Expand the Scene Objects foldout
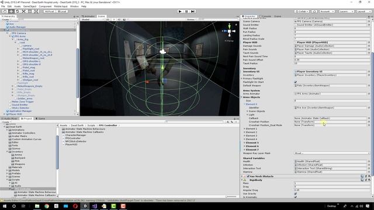The width and height of the screenshot is (374, 210). (247, 111)
